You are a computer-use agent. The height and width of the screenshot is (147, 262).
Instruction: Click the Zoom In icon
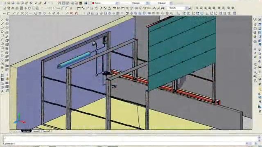[219, 8]
